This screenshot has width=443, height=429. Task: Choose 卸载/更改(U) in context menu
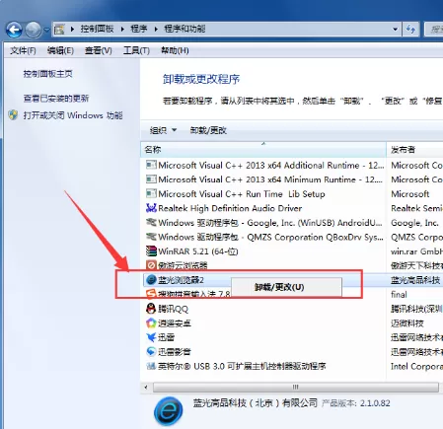pos(286,287)
